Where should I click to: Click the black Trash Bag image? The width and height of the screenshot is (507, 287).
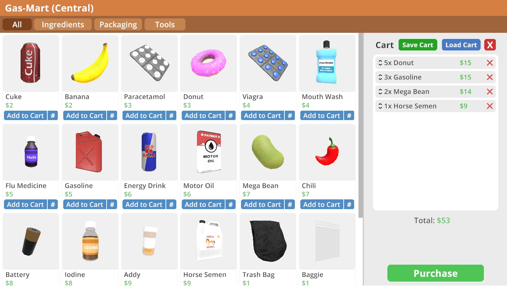point(268,241)
